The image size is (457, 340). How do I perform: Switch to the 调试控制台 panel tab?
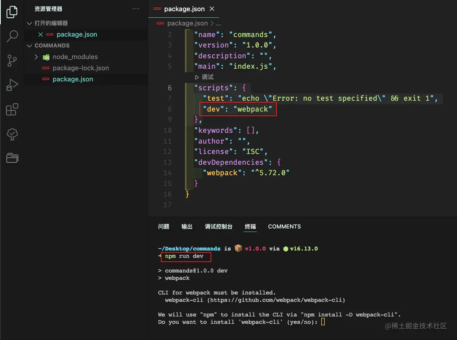[x=218, y=227]
